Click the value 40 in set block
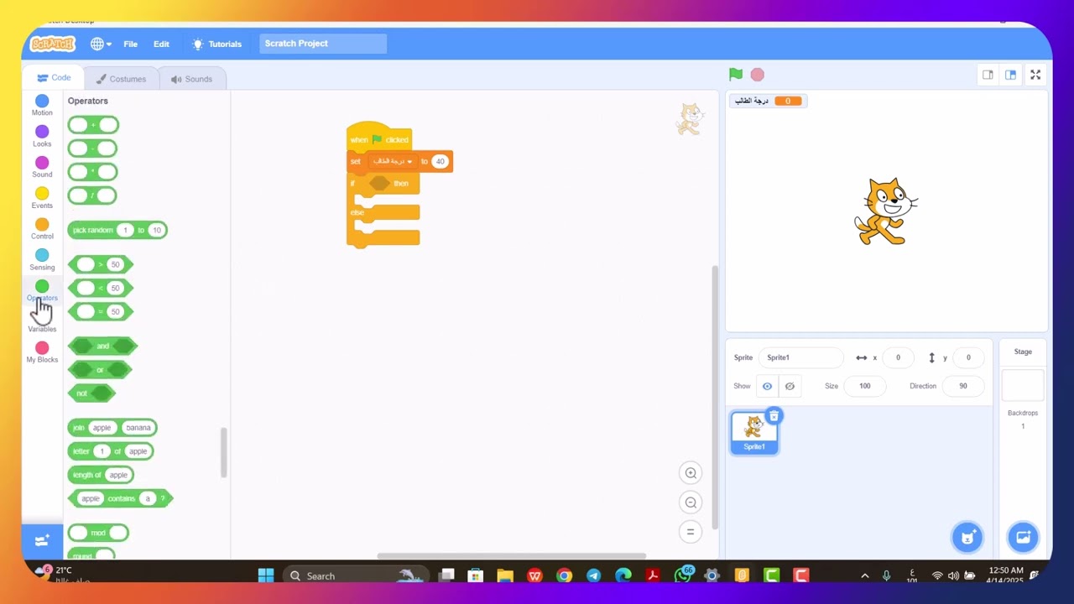Screen dimensions: 1074x604 coord(439,161)
